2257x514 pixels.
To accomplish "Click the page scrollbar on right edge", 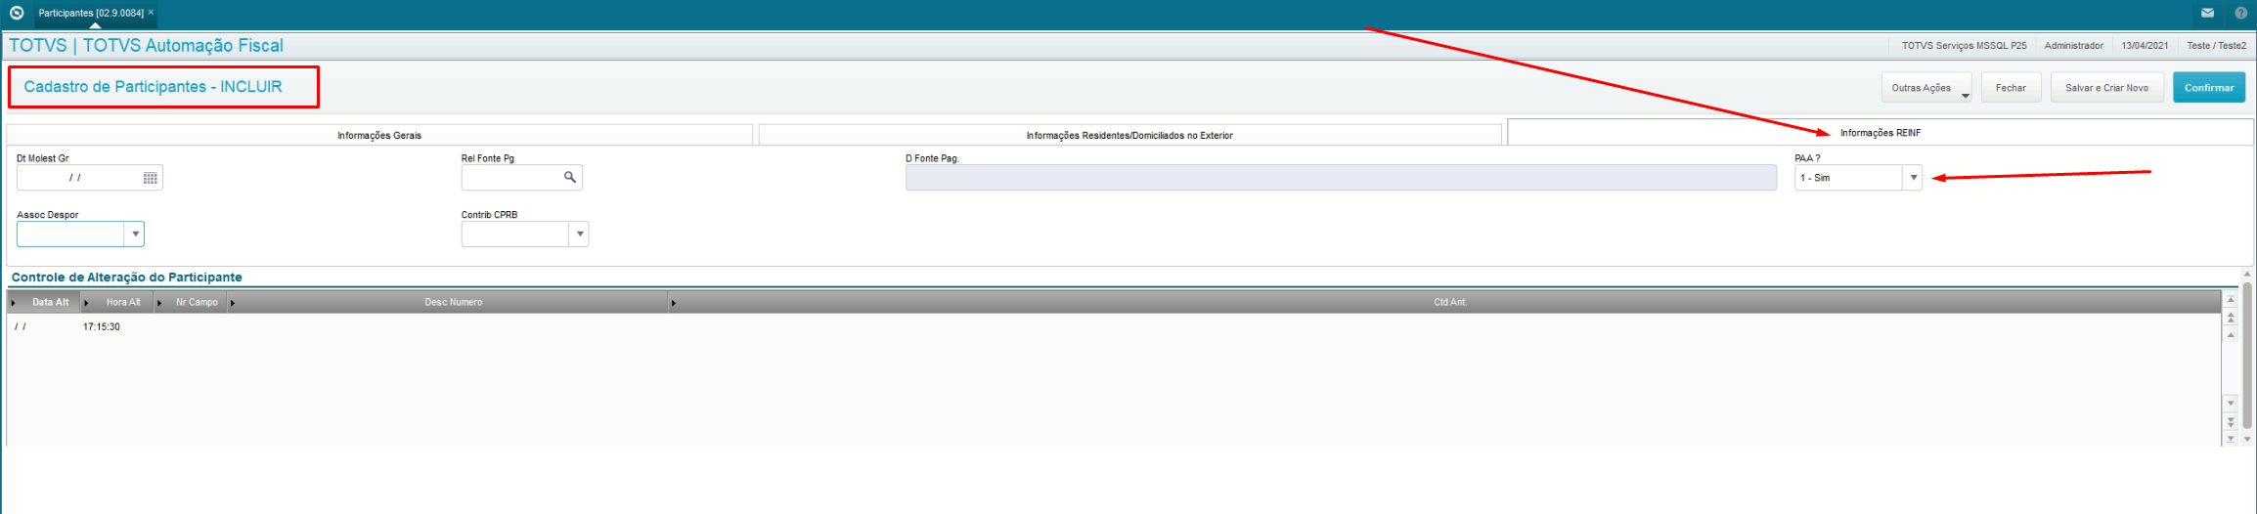I will (x=2247, y=357).
